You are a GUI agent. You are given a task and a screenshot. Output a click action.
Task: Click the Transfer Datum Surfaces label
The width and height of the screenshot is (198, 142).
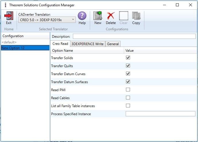pyautogui.click(x=69, y=82)
